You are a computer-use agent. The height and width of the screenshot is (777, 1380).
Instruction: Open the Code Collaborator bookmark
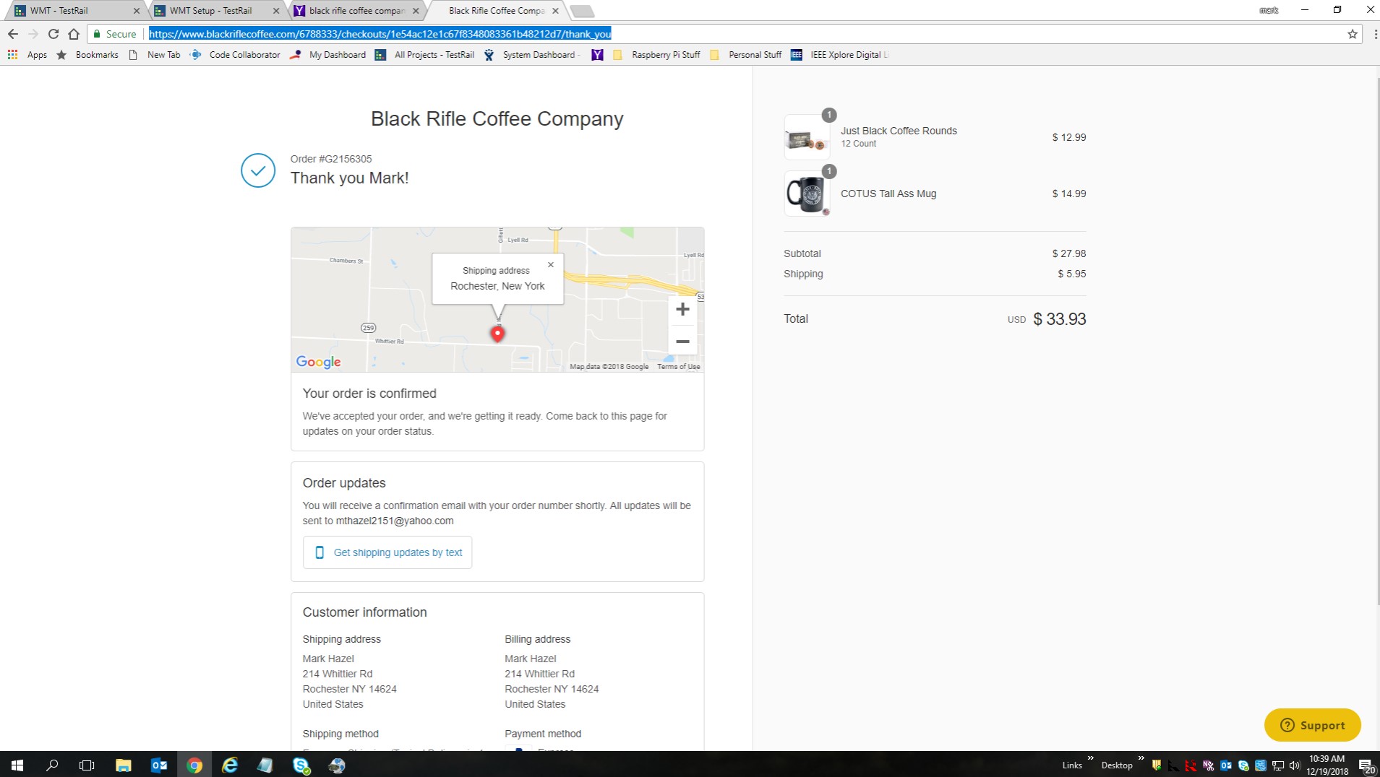click(x=236, y=55)
